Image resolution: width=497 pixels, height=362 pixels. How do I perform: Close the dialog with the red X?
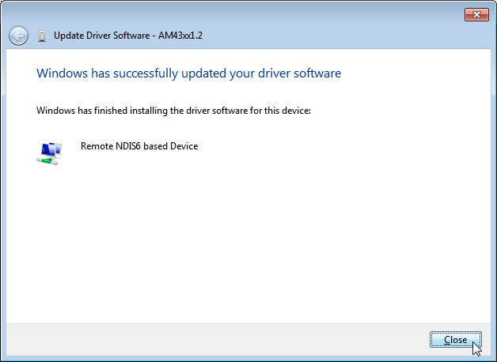(x=475, y=14)
